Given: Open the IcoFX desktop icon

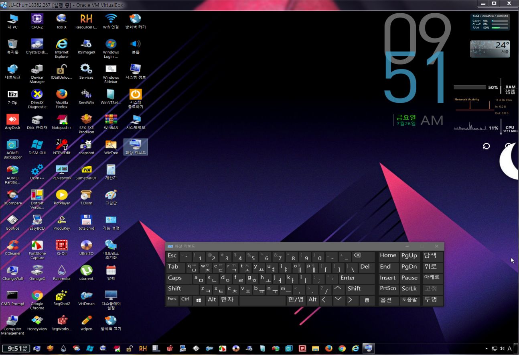Looking at the screenshot, I should 62,21.
